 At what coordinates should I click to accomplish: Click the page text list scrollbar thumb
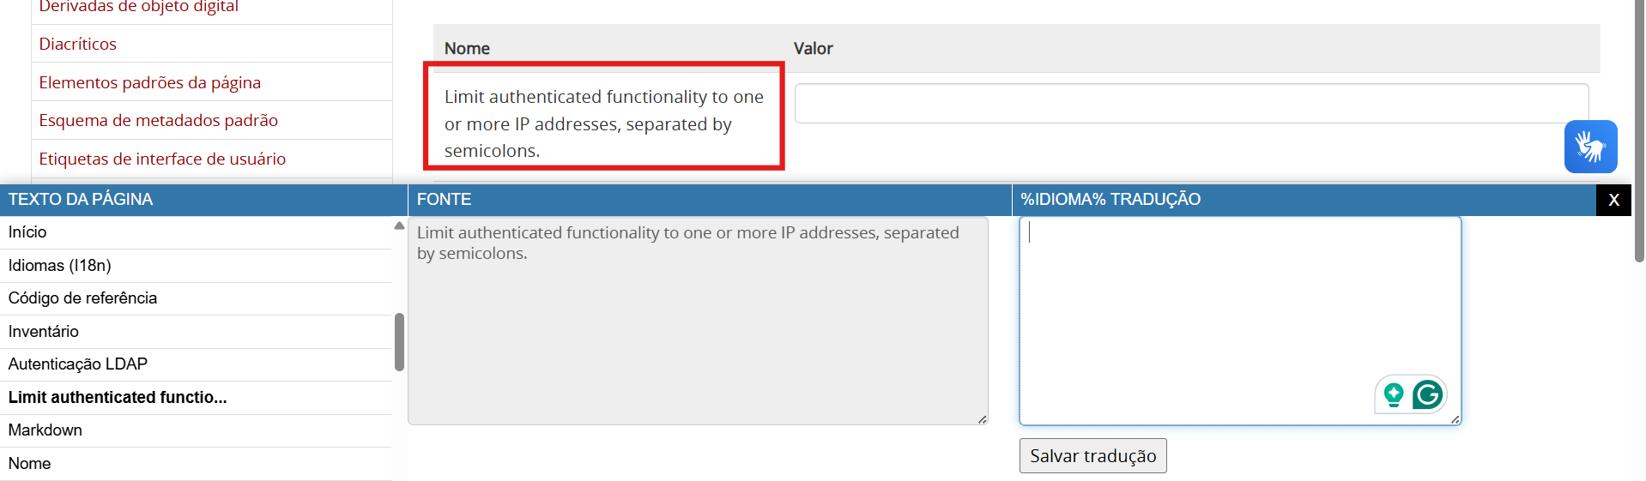399,342
